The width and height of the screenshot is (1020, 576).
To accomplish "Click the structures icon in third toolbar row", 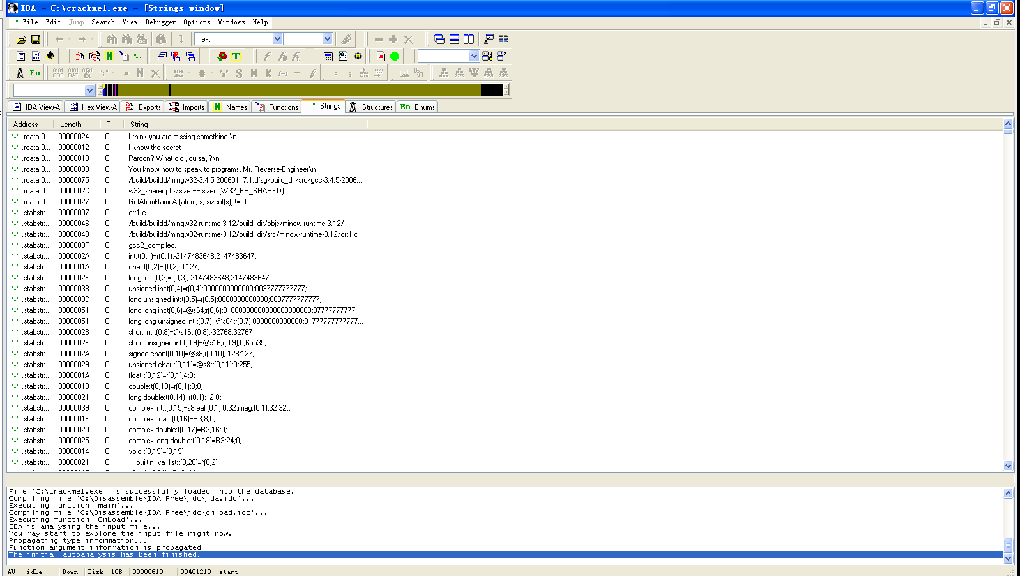I will (x=20, y=73).
